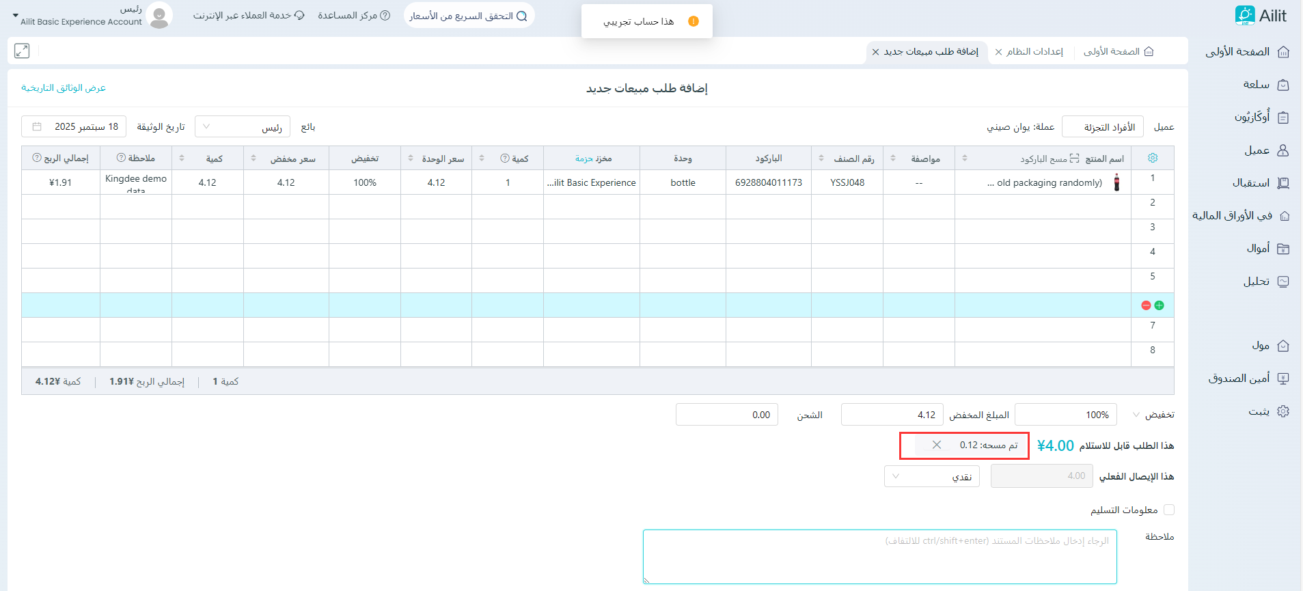Click the green add row icon
Screen dimensions: 1303x591
pyautogui.click(x=1159, y=305)
